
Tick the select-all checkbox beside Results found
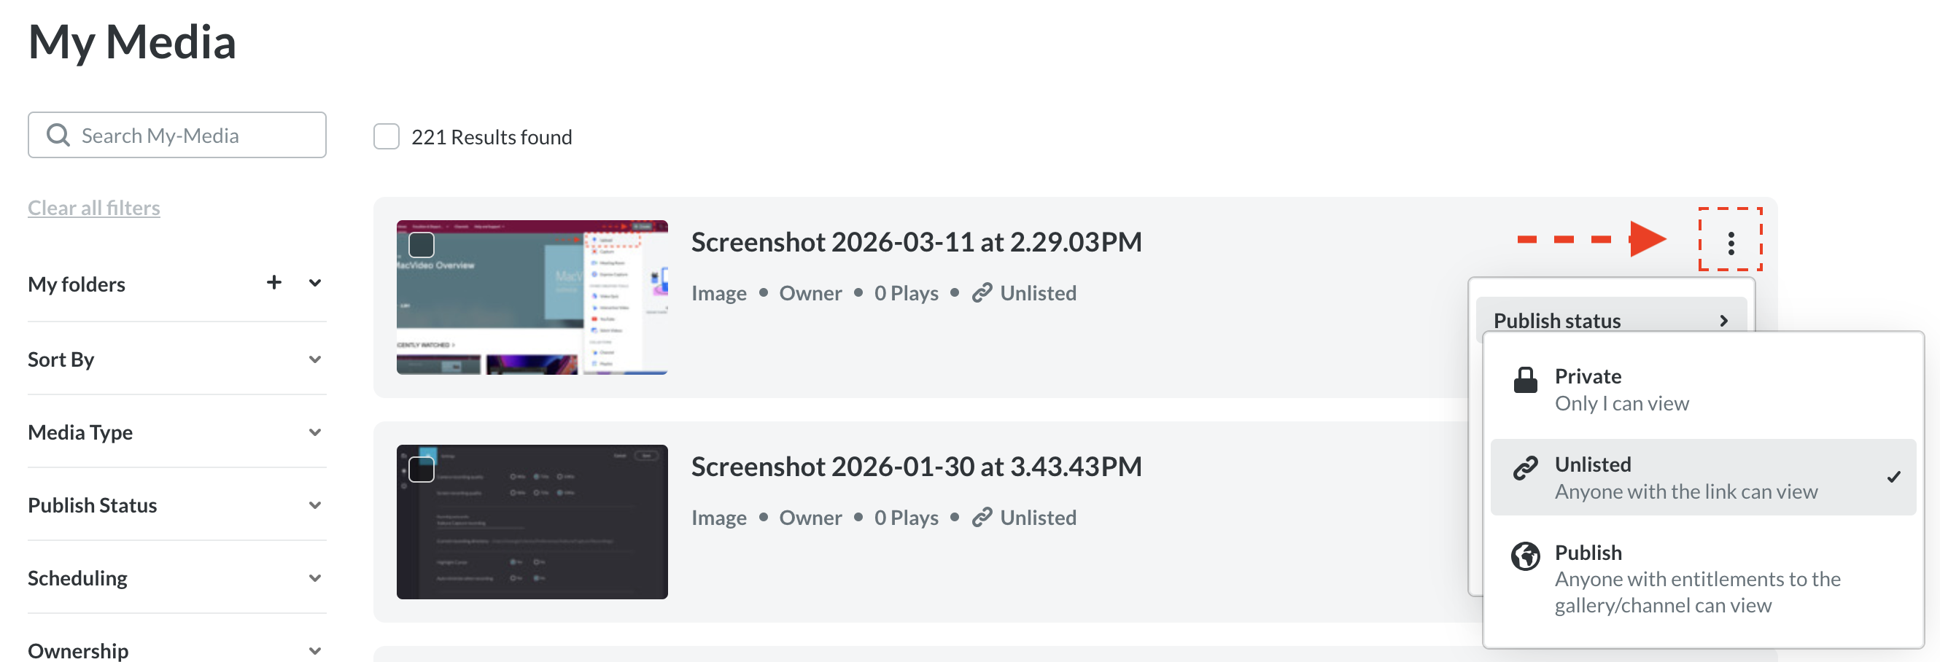[x=387, y=137]
